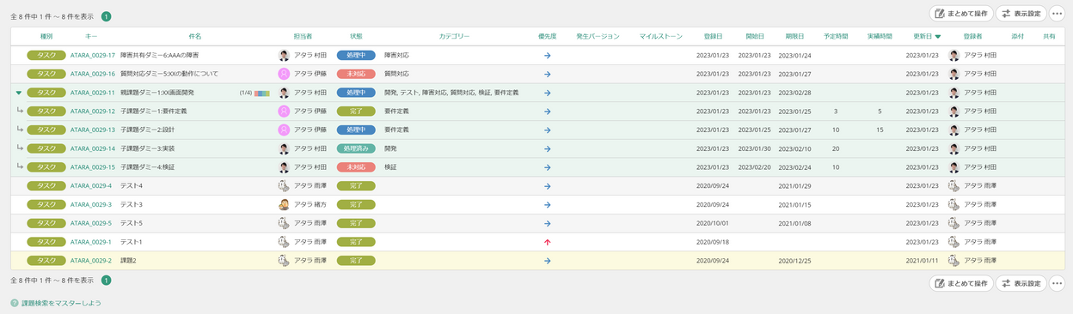Viewport: 1073px width, 314px height.
Task: Click pink assignee avatar in ATARA_0029-16 row
Action: (284, 74)
